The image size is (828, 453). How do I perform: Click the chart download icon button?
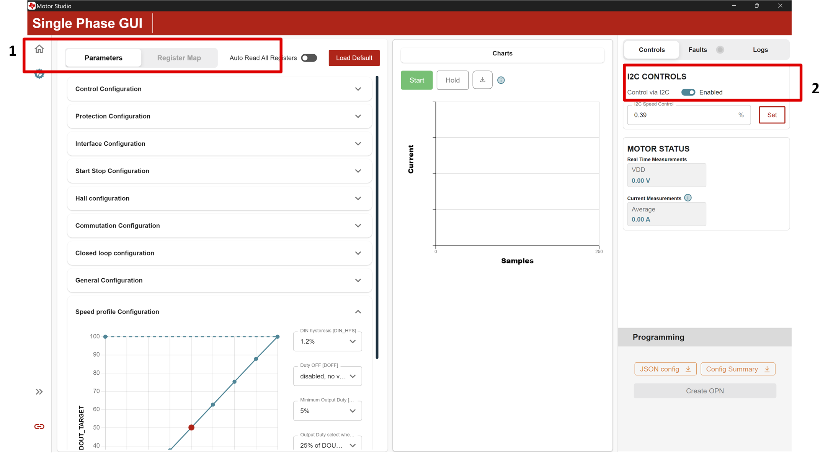point(482,80)
